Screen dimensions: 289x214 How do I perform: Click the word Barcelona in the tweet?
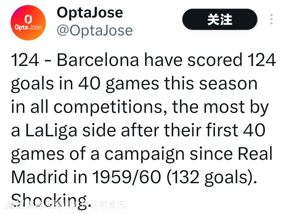tap(98, 61)
